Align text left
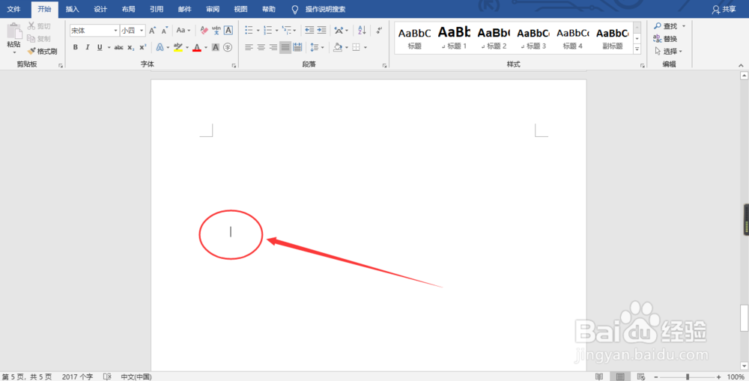749x381 pixels. coord(249,47)
